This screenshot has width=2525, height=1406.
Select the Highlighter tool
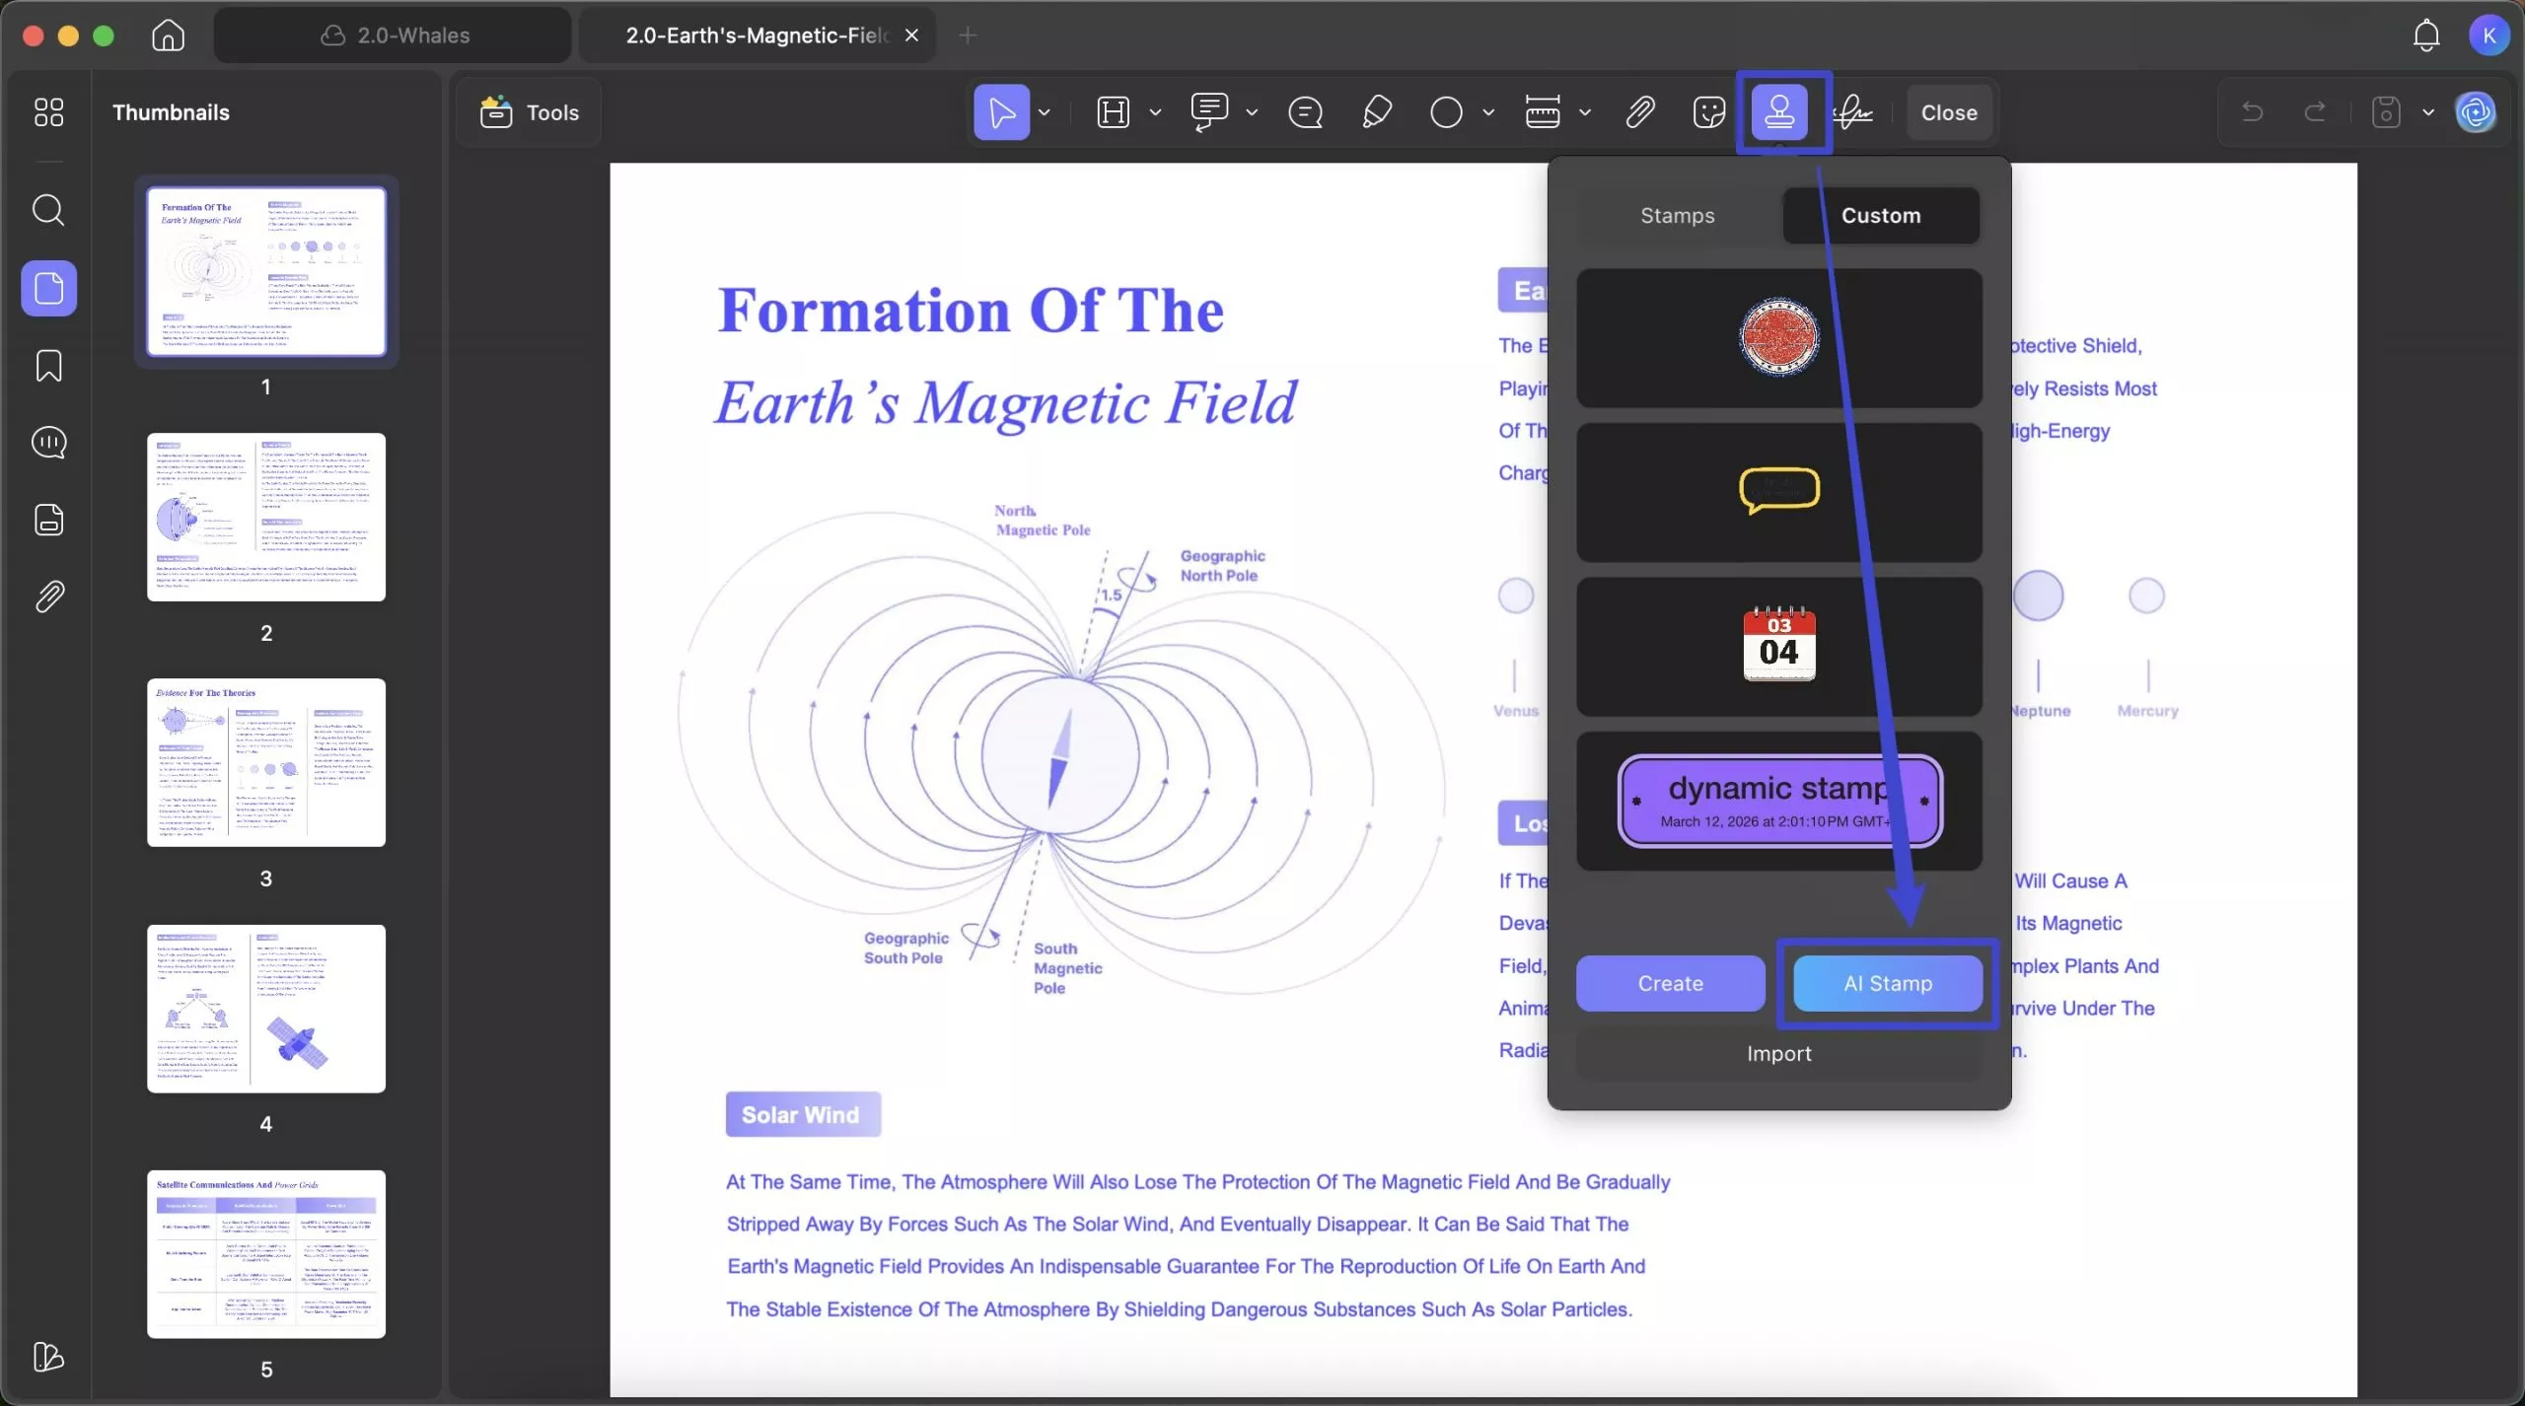point(1376,111)
